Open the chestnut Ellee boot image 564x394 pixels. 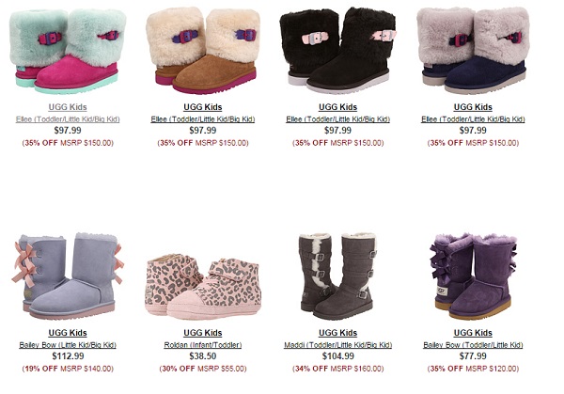(x=203, y=51)
